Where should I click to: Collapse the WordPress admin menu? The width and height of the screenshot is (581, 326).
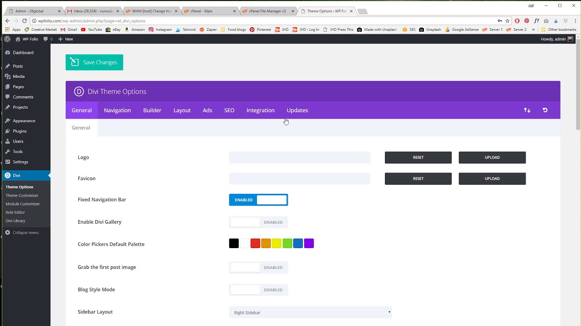pyautogui.click(x=22, y=233)
